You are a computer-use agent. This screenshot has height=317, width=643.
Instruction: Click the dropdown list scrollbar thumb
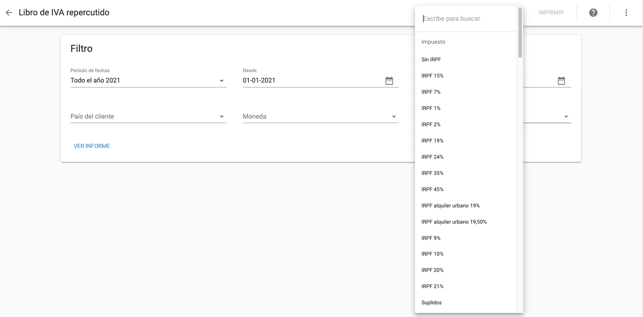click(520, 32)
